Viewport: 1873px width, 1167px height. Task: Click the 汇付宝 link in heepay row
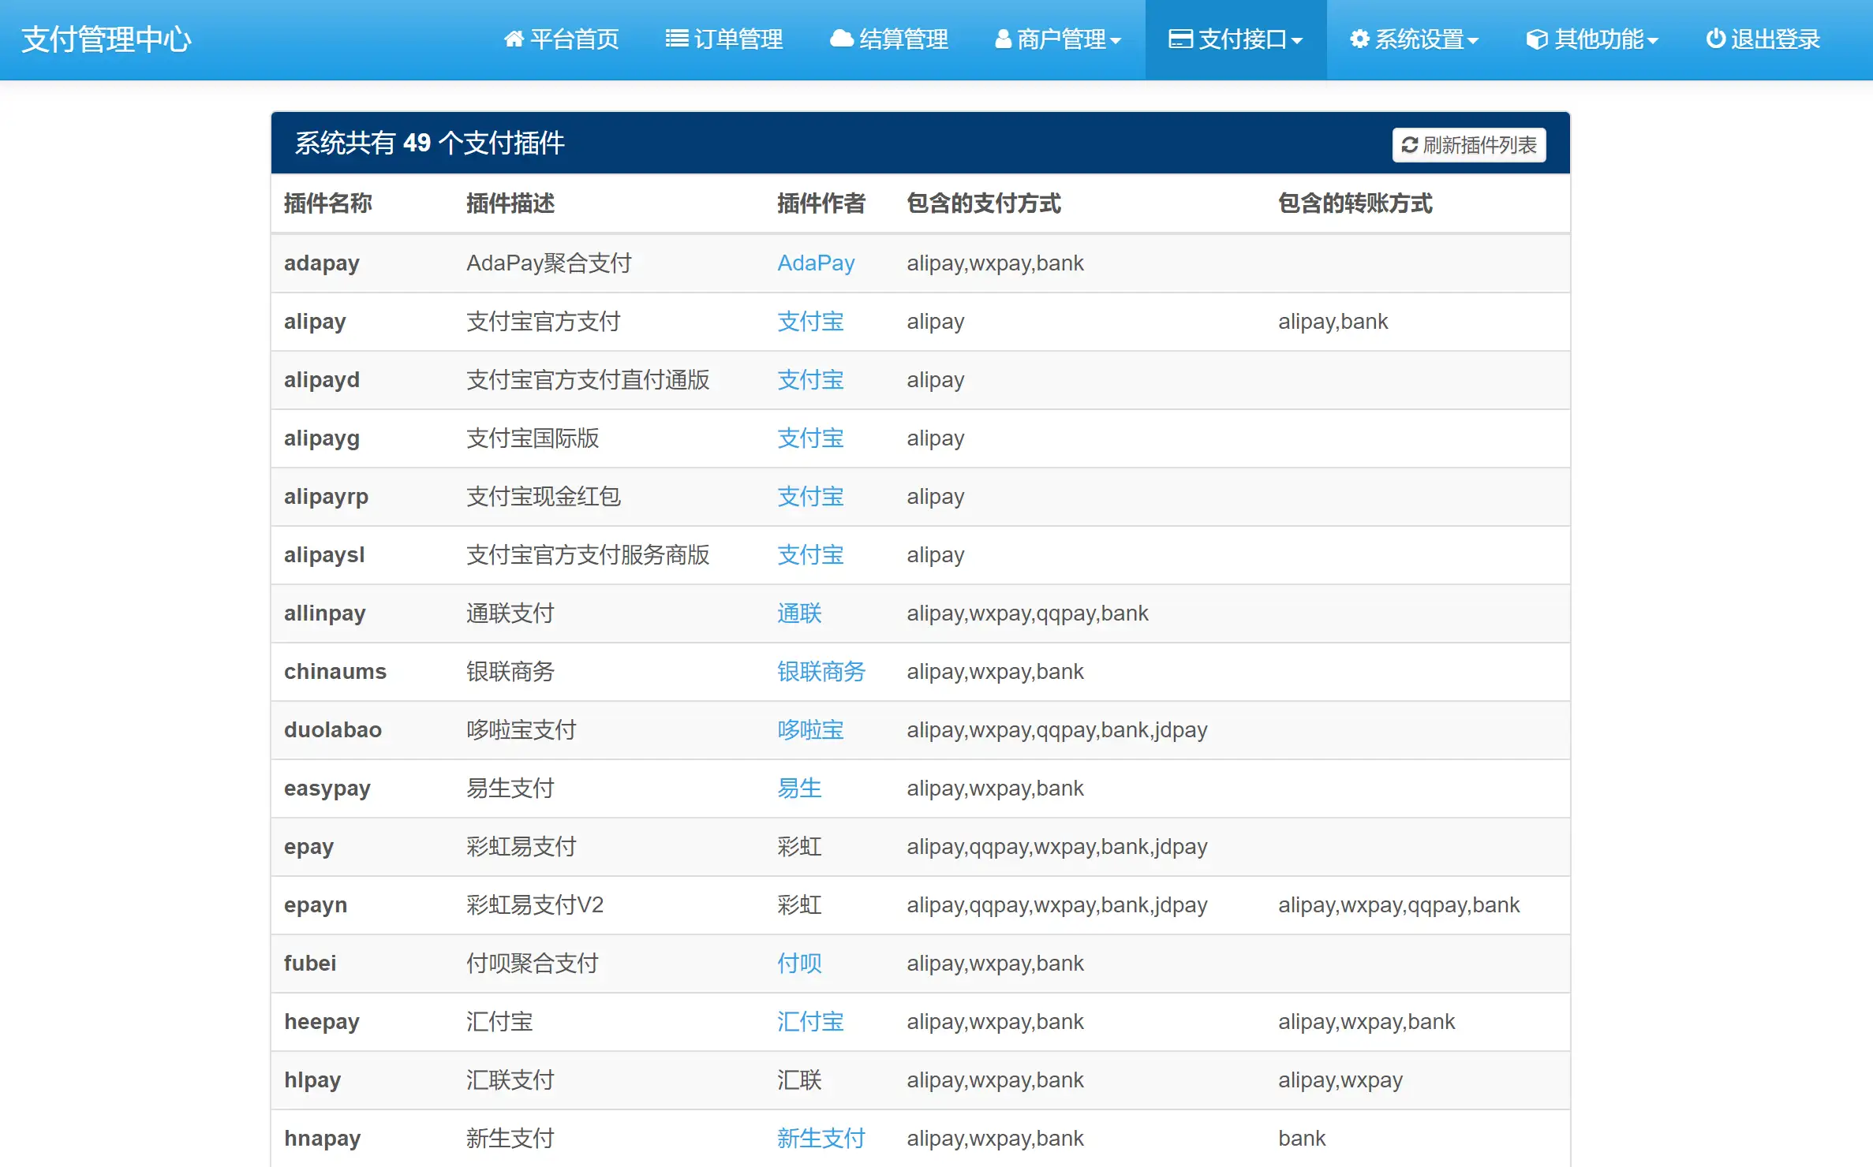[x=809, y=1021]
